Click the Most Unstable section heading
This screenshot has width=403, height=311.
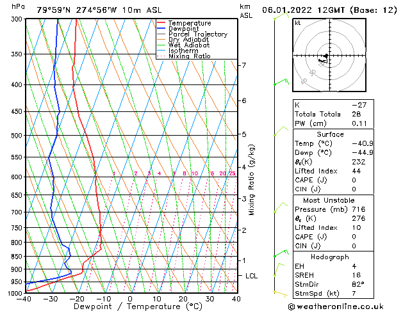coord(329,200)
